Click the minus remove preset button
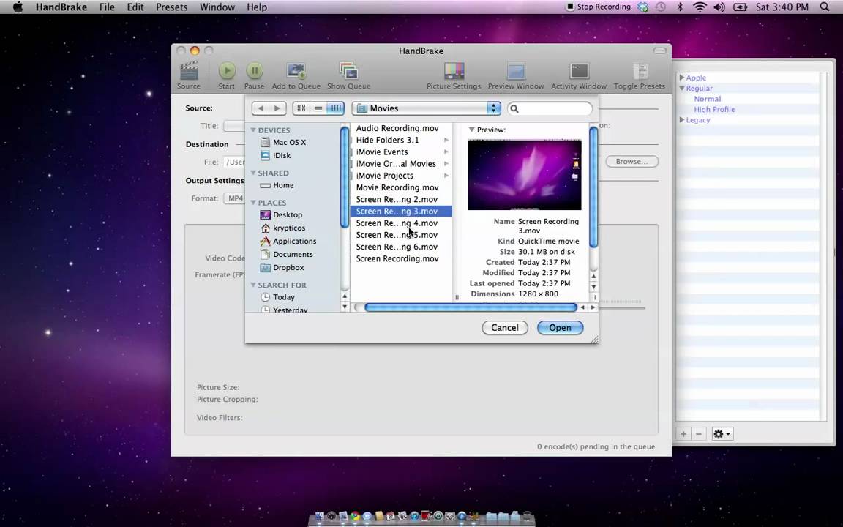Screen dimensions: 843x527 (x=698, y=434)
